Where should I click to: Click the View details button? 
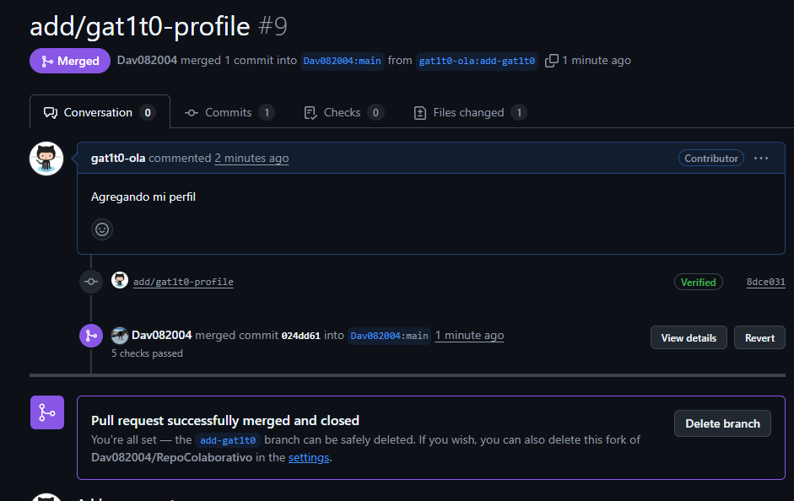[x=689, y=337]
